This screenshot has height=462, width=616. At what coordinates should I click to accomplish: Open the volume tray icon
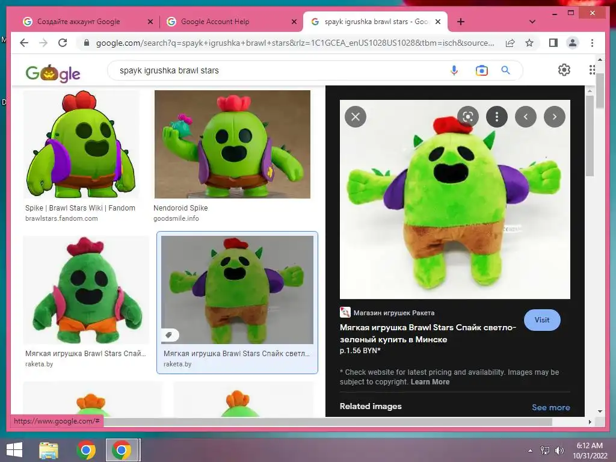tap(559, 451)
